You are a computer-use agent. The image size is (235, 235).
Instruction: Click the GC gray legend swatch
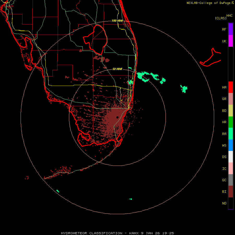(231, 180)
